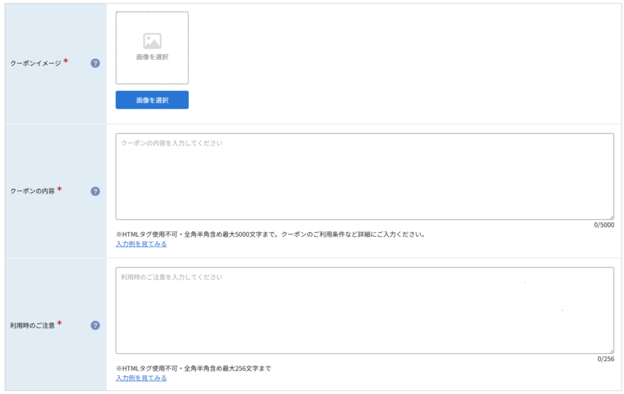This screenshot has width=624, height=394.
Task: Click the 利用時のご注意 label
Action: 32,326
